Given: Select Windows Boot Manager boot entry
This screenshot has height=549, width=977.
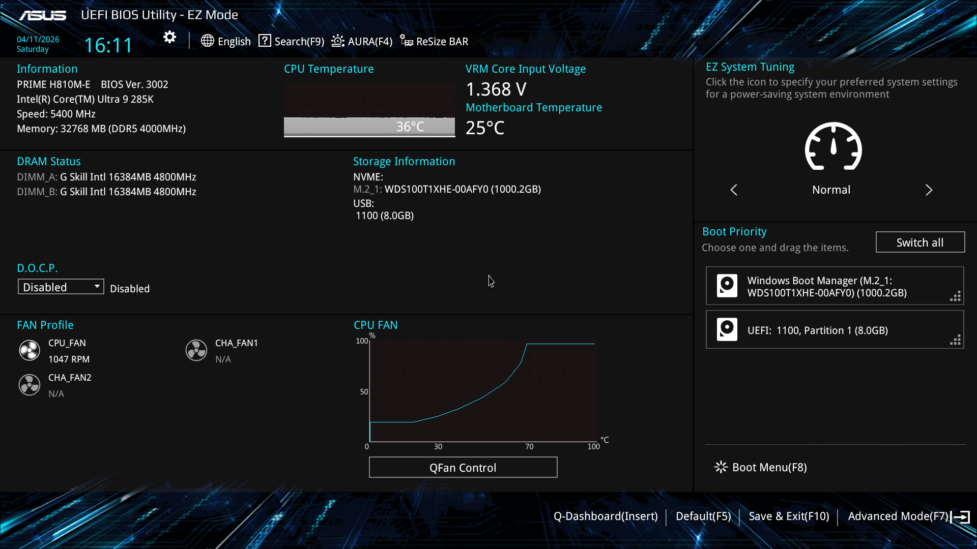Looking at the screenshot, I should 835,286.
